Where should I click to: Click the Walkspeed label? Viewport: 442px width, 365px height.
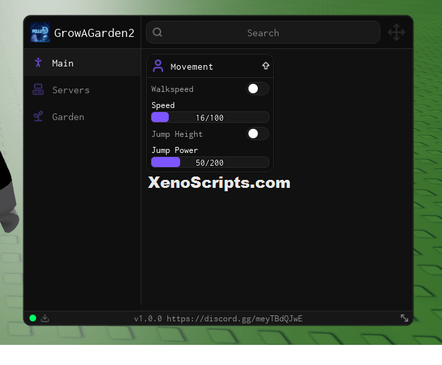172,89
